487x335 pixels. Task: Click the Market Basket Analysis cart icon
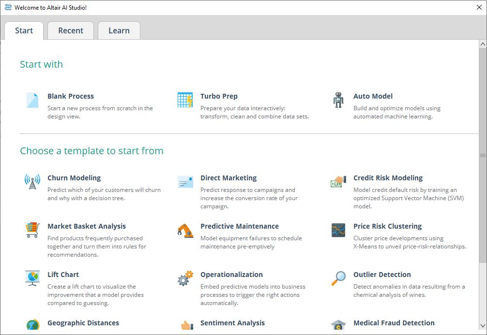[x=32, y=230]
